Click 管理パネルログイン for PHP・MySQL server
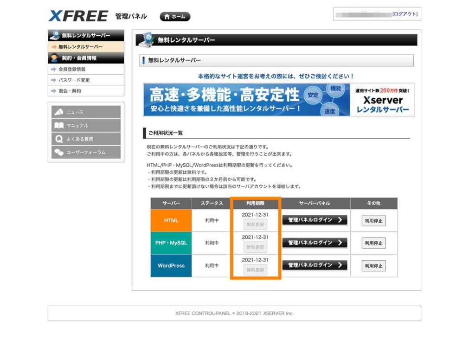This screenshot has width=475, height=346. click(315, 243)
